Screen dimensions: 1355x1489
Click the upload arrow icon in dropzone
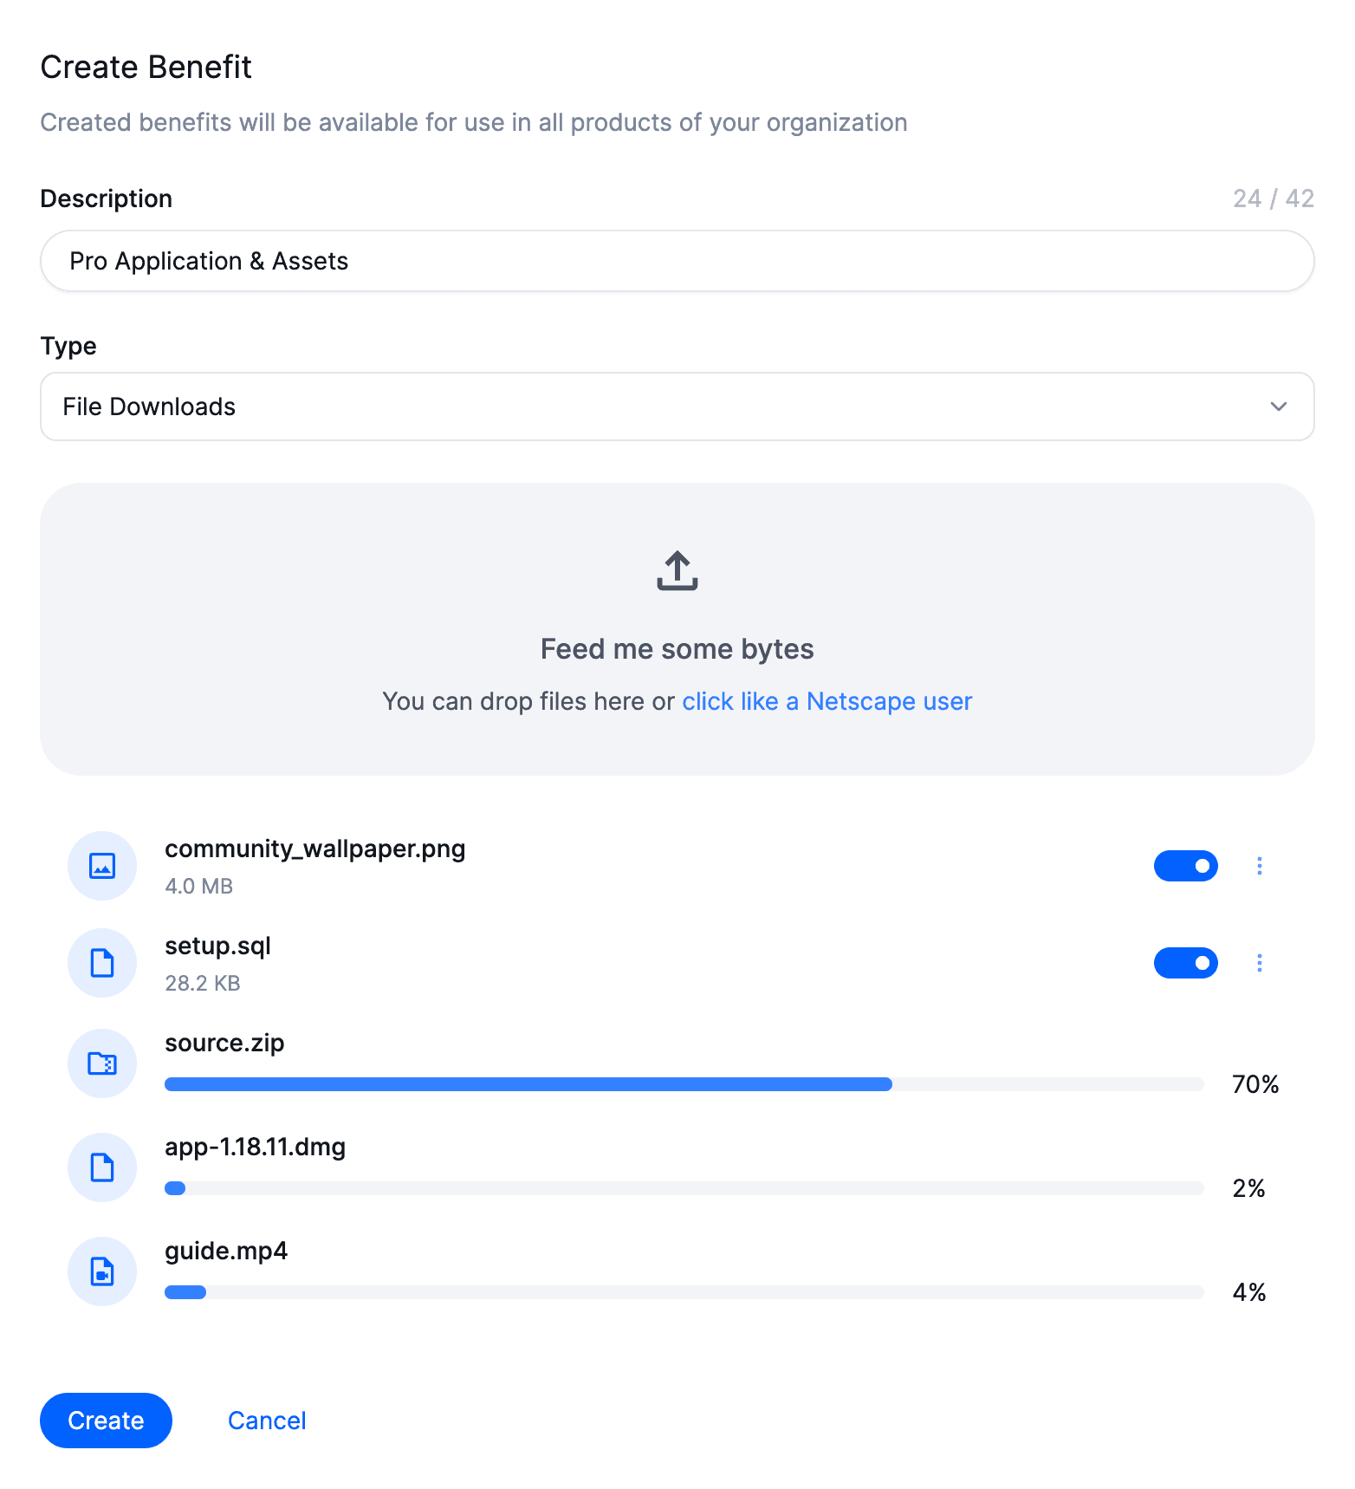(x=677, y=571)
